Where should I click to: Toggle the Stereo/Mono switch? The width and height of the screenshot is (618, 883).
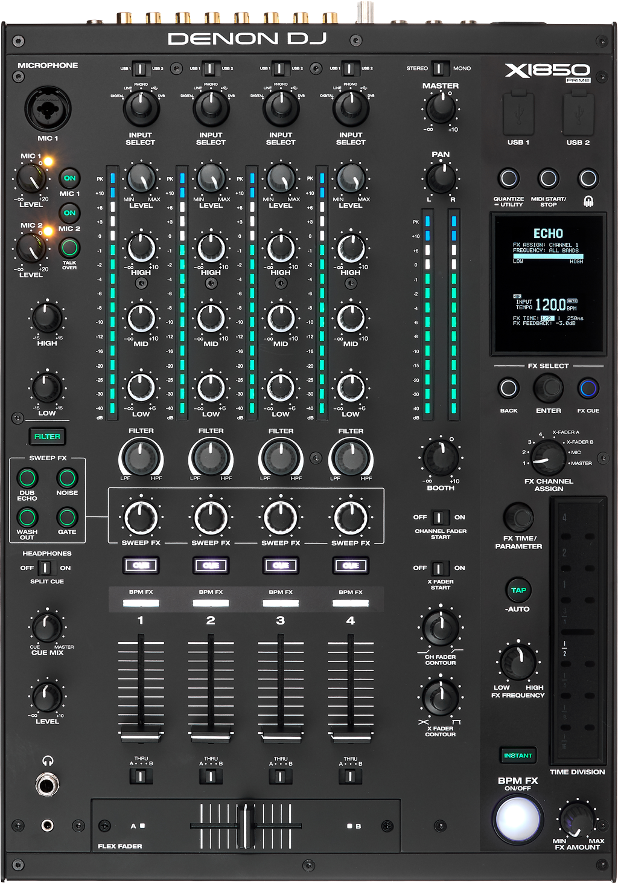pos(439,68)
